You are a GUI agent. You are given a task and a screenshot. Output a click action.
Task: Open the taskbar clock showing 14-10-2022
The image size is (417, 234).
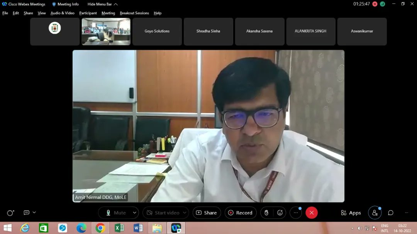pos(402,228)
